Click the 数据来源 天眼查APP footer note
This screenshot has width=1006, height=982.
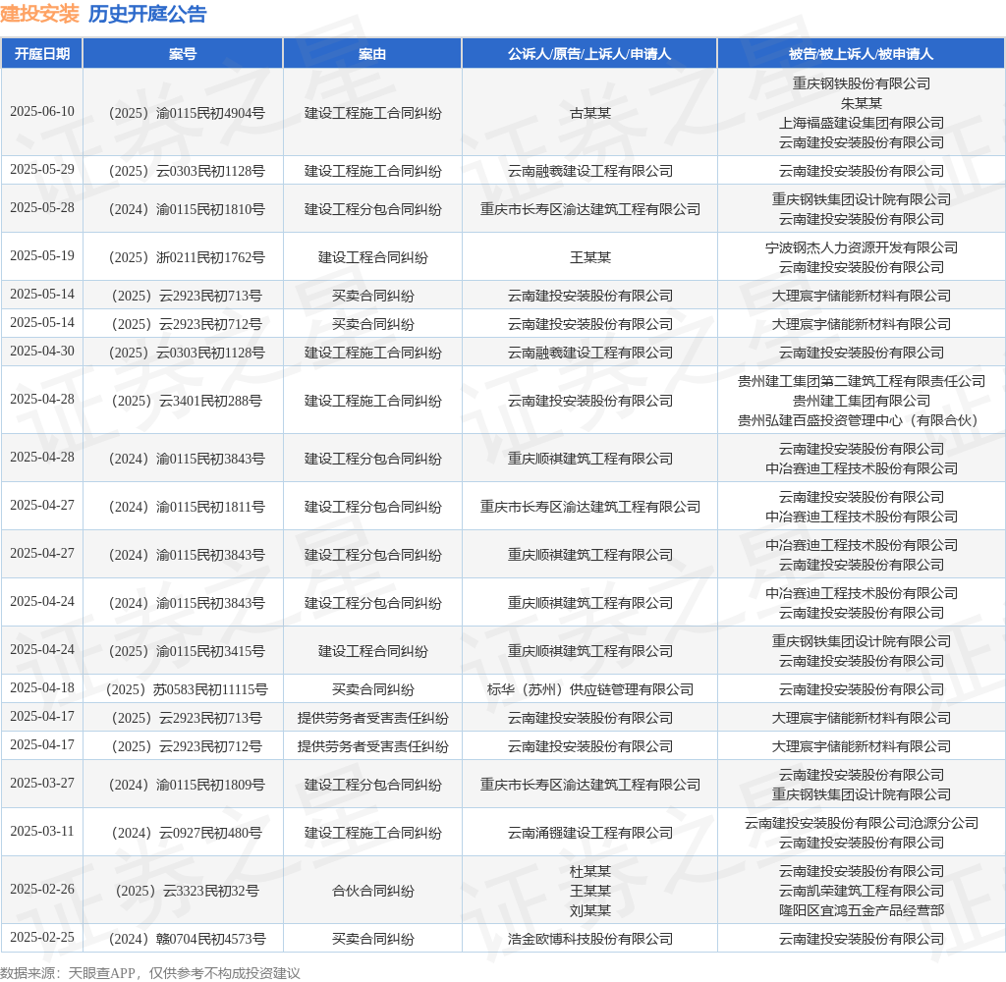[x=150, y=973]
